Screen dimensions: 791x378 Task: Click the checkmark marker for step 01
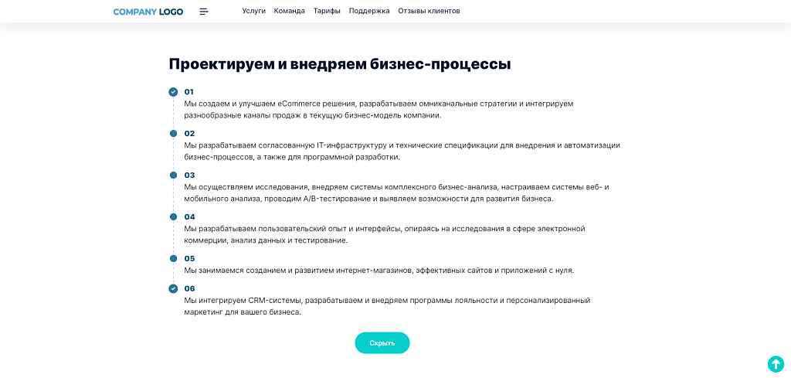point(173,92)
